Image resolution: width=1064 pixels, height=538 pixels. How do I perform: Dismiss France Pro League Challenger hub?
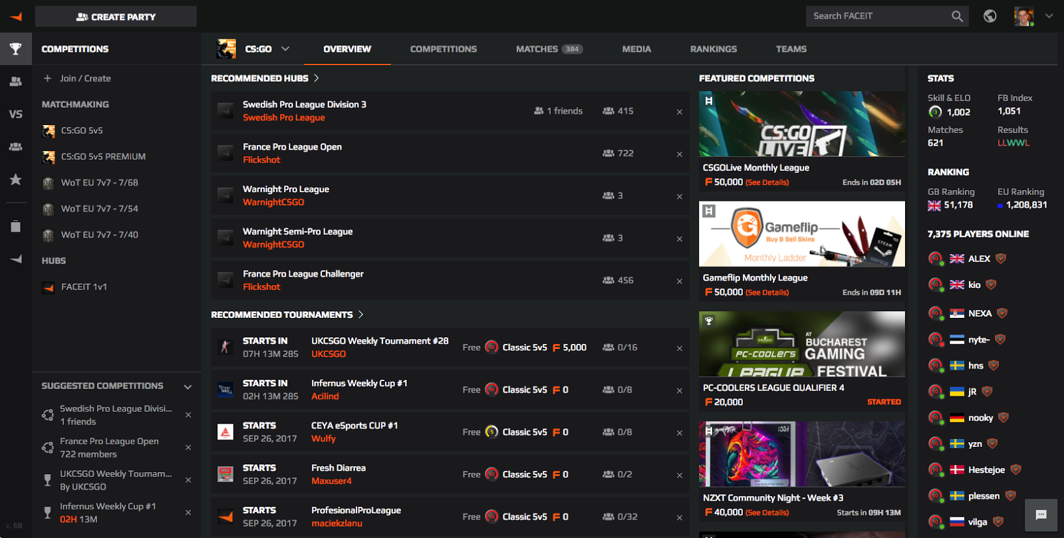[x=680, y=281]
